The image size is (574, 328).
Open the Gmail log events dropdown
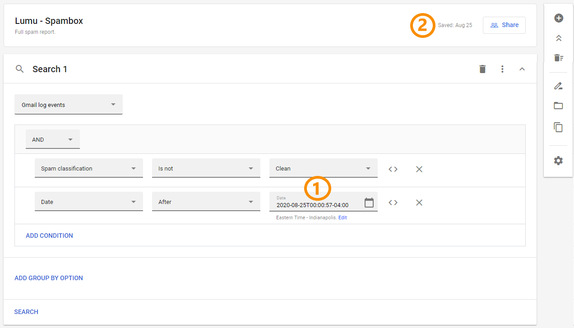coord(69,105)
